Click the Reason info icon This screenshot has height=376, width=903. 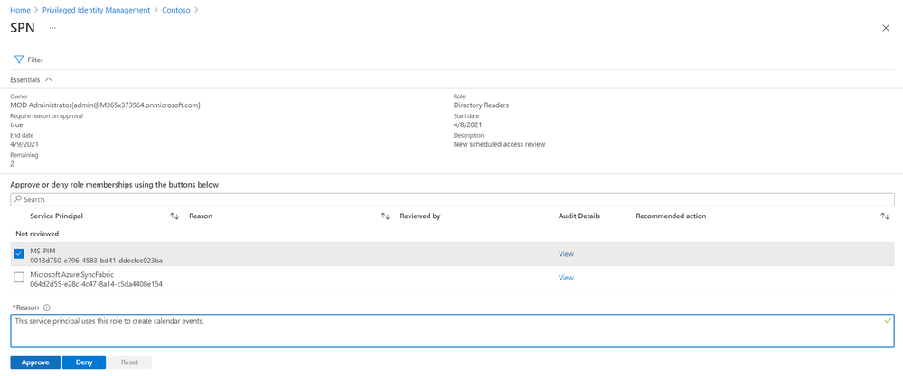[47, 307]
